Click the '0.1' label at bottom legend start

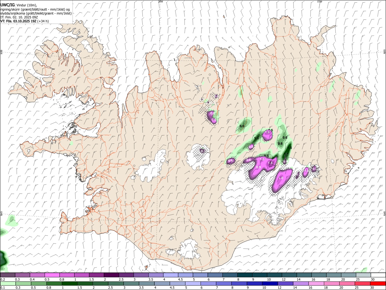point(2,288)
